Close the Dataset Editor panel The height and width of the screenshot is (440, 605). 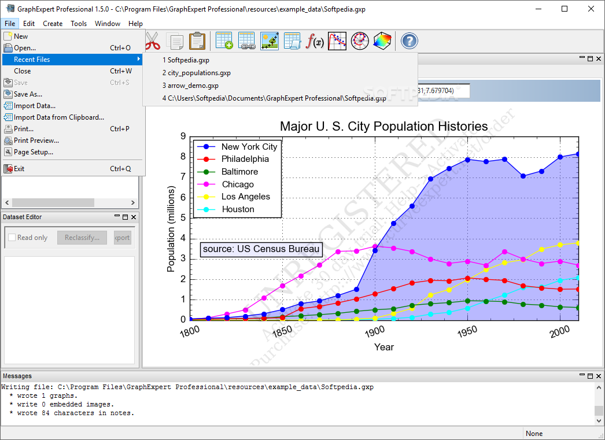click(x=134, y=217)
